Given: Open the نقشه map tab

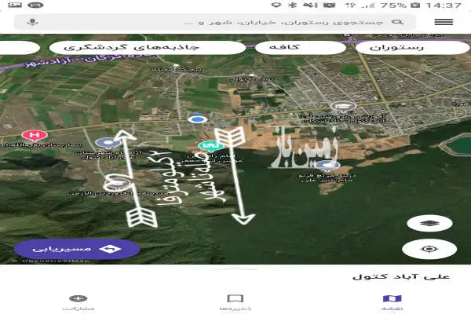Looking at the screenshot, I should click(392, 302).
